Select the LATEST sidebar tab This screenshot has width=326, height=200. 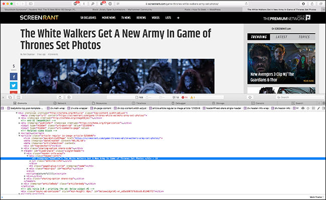point(281,37)
